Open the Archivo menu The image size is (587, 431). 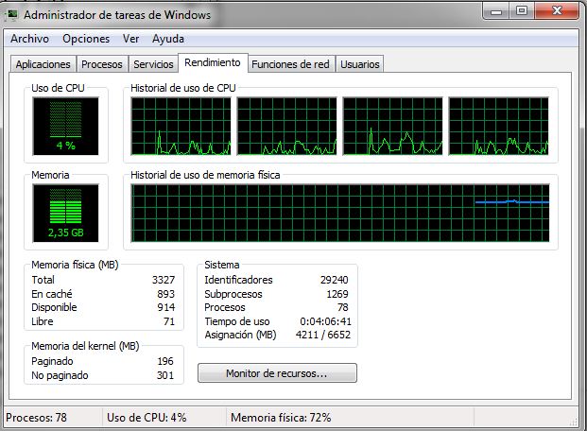click(29, 39)
